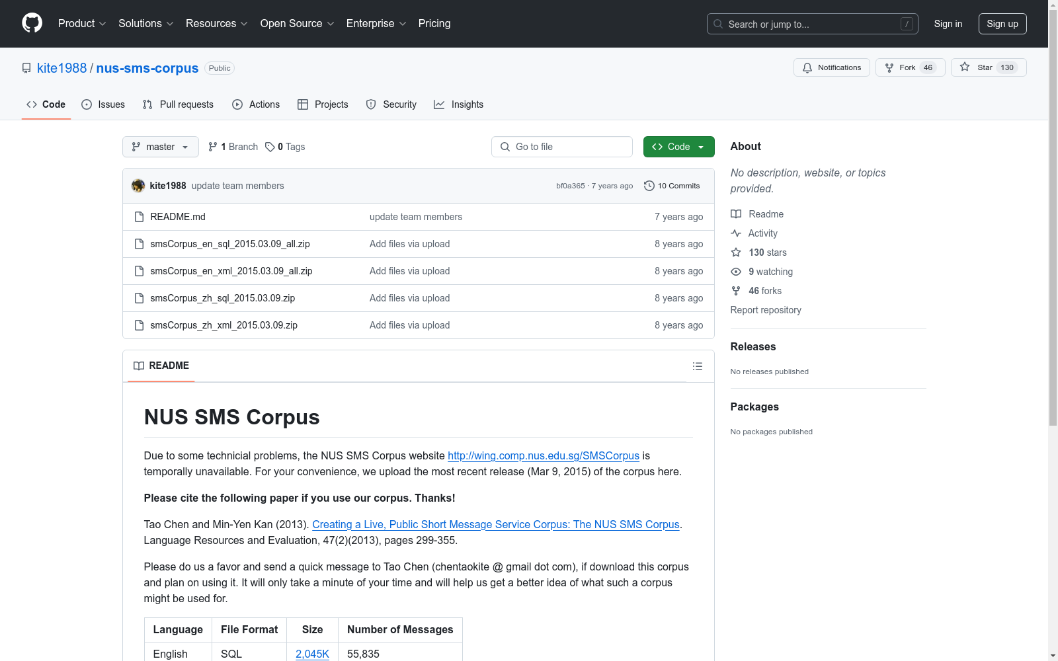
Task: Expand the Resources menu
Action: [x=217, y=23]
